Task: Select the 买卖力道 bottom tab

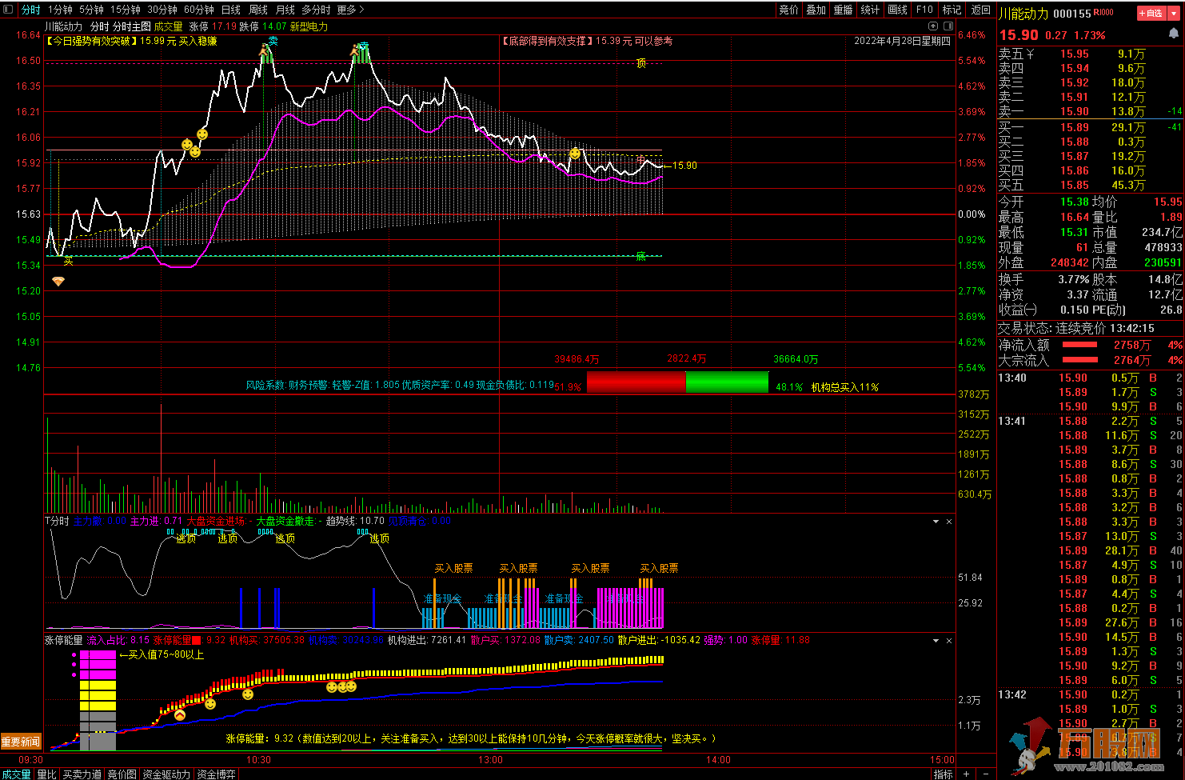Action: (x=82, y=774)
